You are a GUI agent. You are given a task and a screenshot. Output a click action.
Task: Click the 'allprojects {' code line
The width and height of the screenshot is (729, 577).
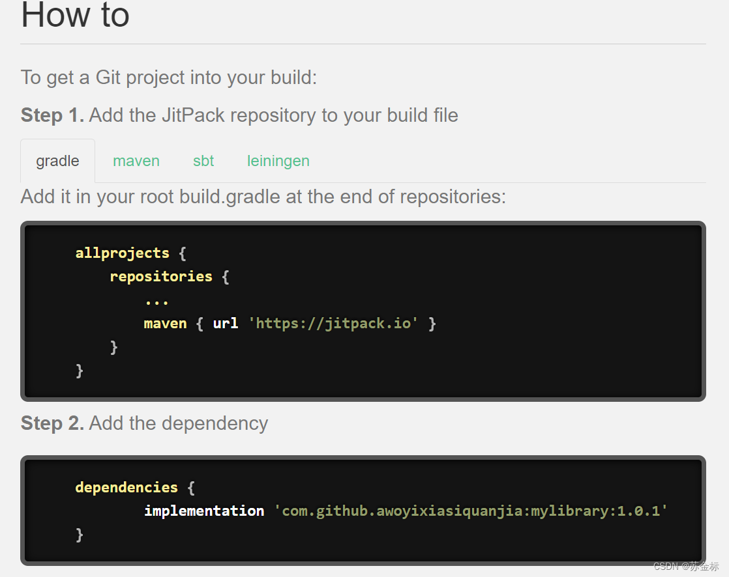[130, 253]
